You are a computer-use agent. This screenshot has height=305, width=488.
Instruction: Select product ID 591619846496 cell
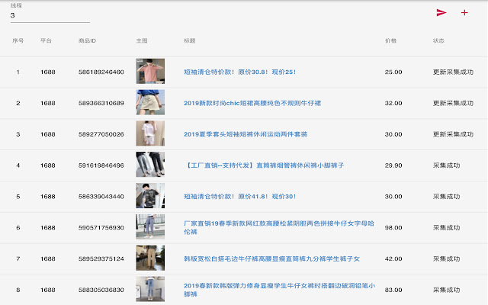click(x=101, y=165)
